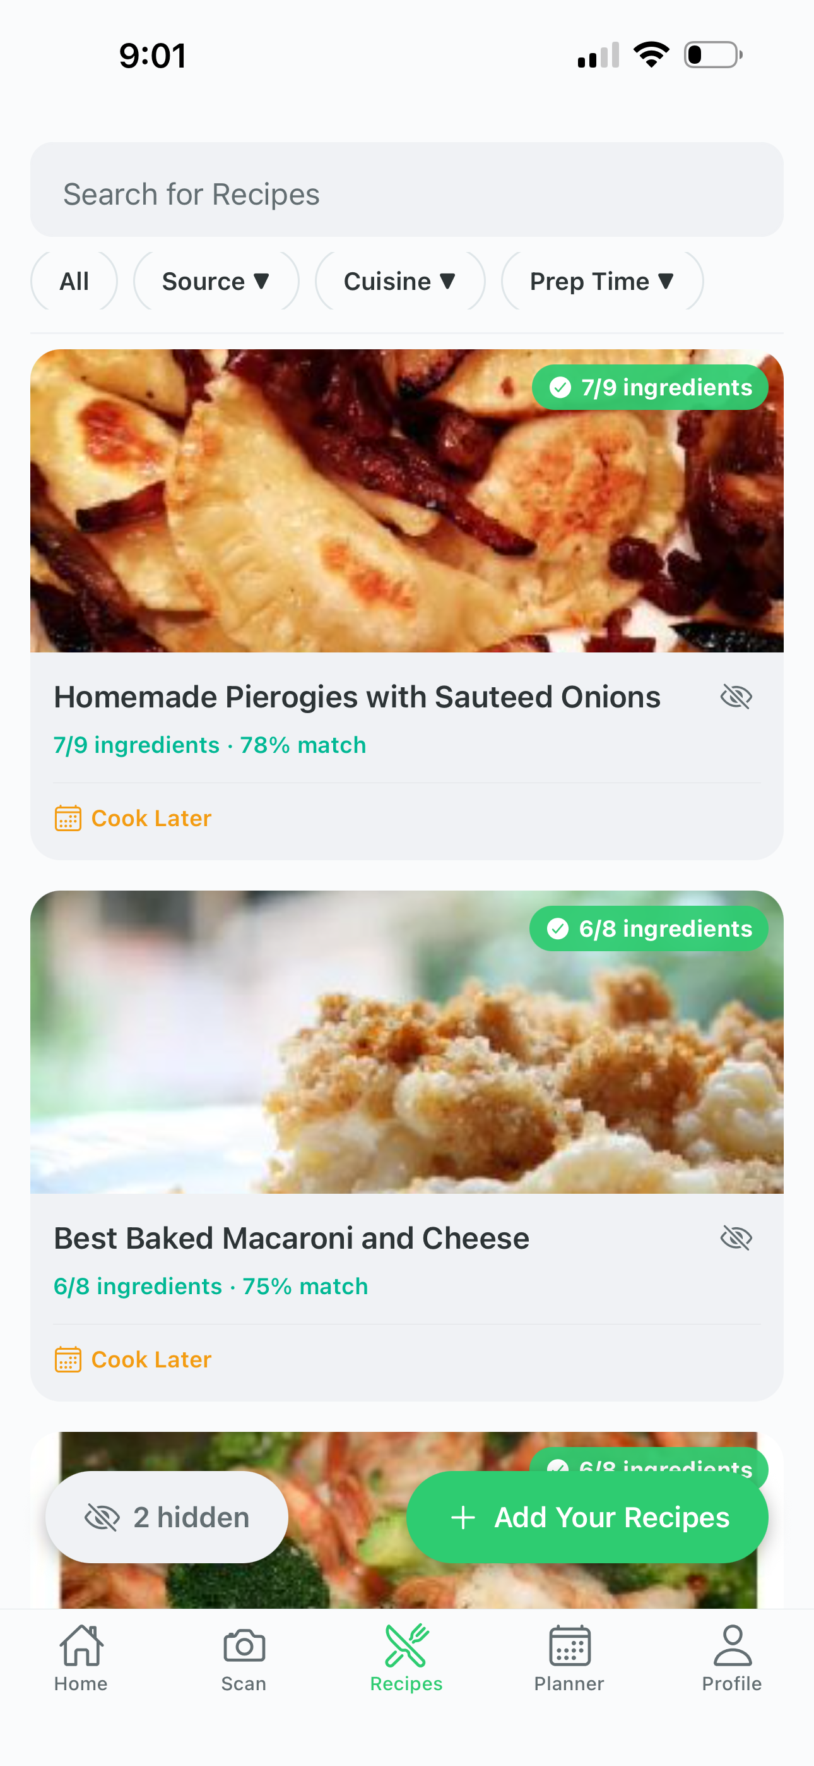Hide the Homemade Pierogies recipe
This screenshot has width=814, height=1766.
tap(736, 697)
